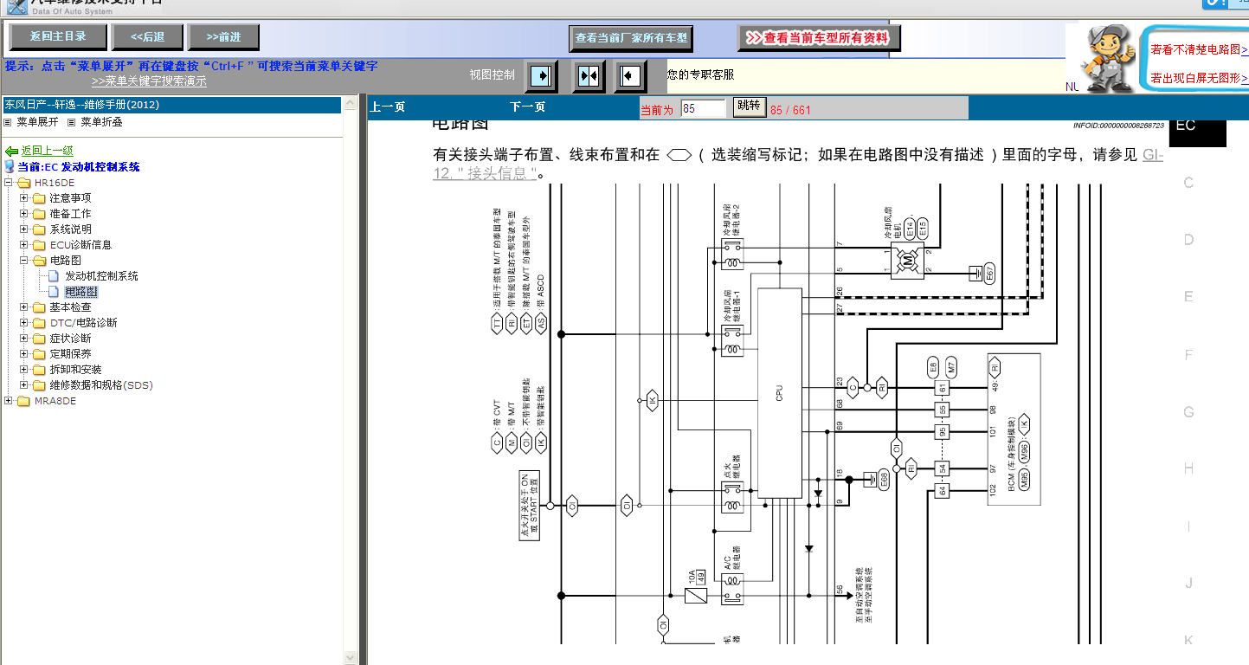
Task: Click the split-center view control icon
Action: (589, 76)
